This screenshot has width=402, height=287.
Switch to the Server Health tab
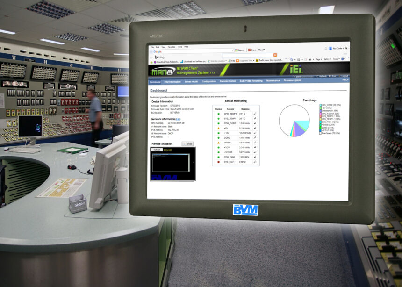(x=191, y=81)
